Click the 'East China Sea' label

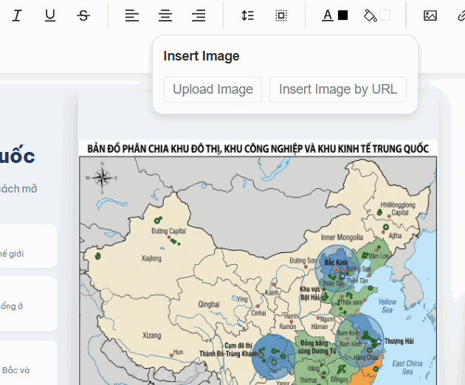(x=407, y=367)
